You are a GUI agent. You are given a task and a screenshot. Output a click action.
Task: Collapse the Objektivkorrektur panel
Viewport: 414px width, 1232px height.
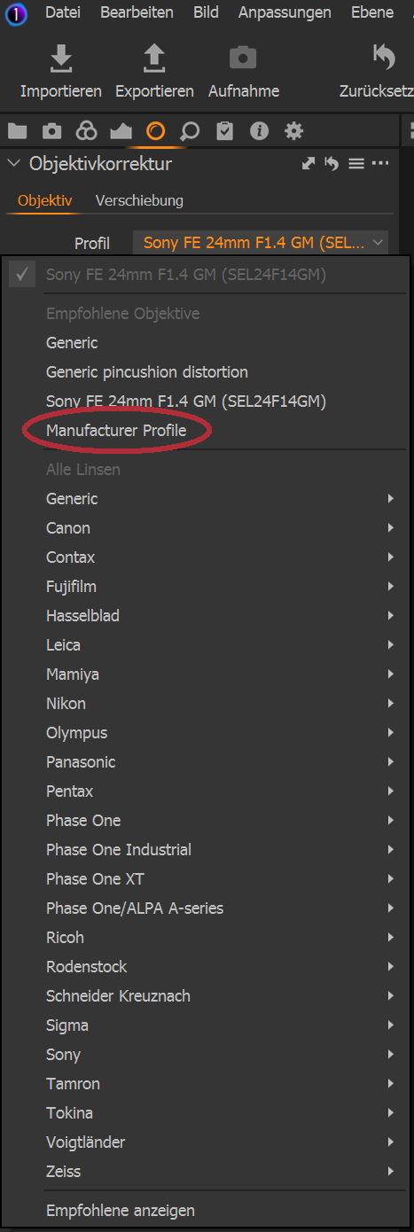point(14,164)
